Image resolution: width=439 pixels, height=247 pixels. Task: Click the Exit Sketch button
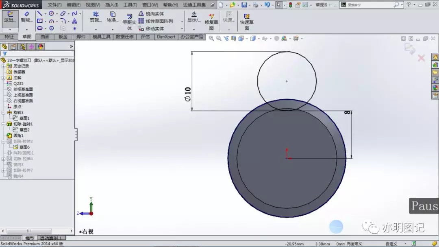coord(10,17)
